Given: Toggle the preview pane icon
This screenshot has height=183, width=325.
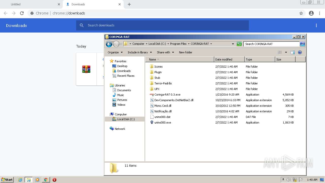Looking at the screenshot, I should (x=292, y=52).
